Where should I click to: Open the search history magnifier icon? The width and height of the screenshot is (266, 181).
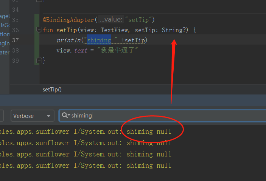pyautogui.click(x=66, y=115)
